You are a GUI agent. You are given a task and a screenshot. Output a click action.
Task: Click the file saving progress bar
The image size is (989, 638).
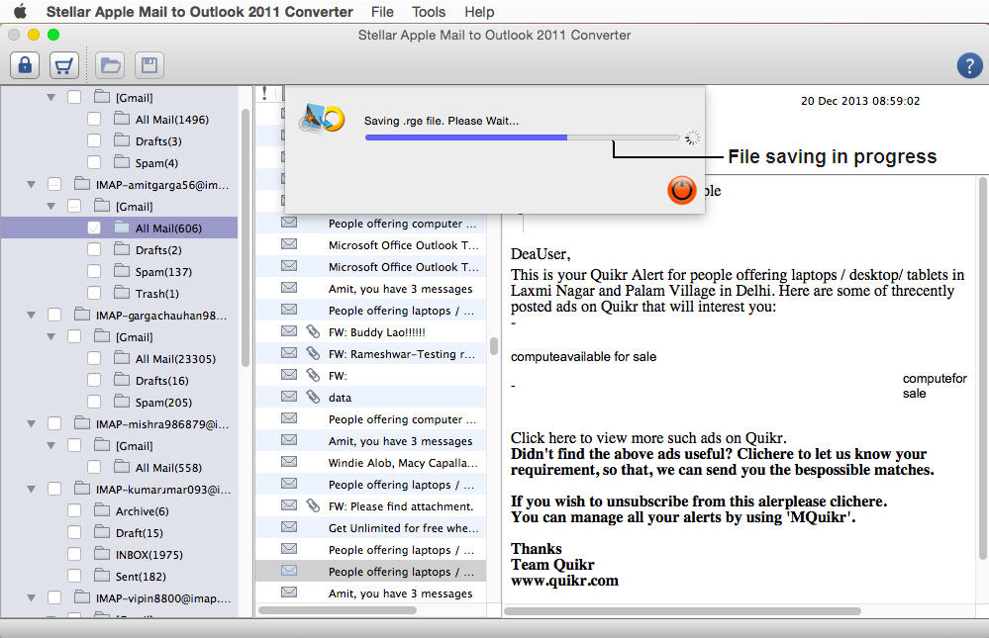[523, 137]
